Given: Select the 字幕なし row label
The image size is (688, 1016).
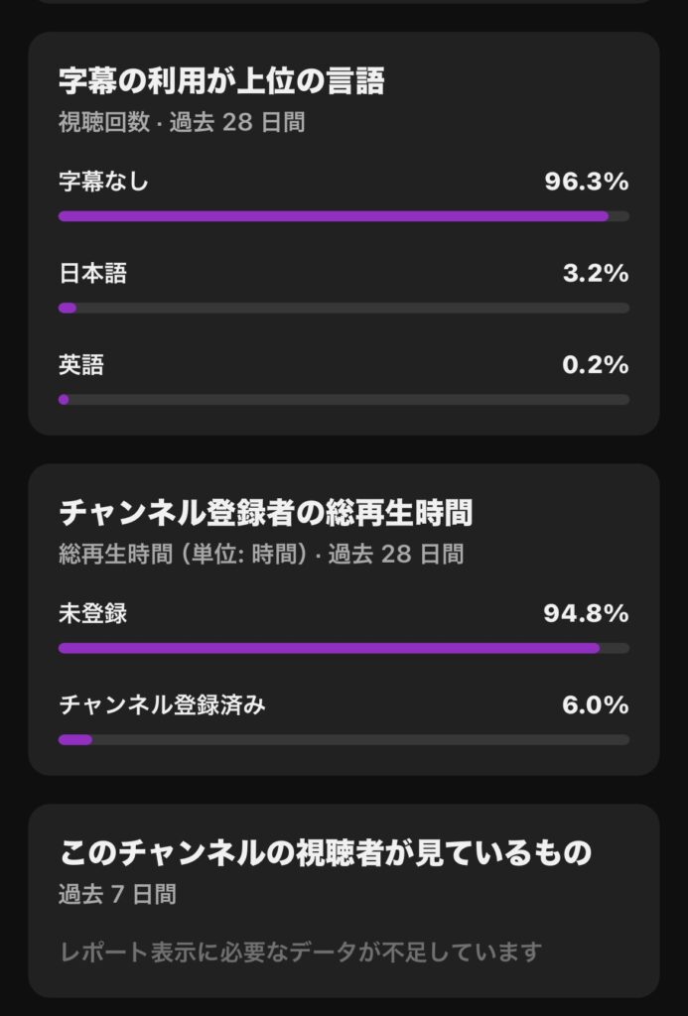Looking at the screenshot, I should pyautogui.click(x=104, y=181).
